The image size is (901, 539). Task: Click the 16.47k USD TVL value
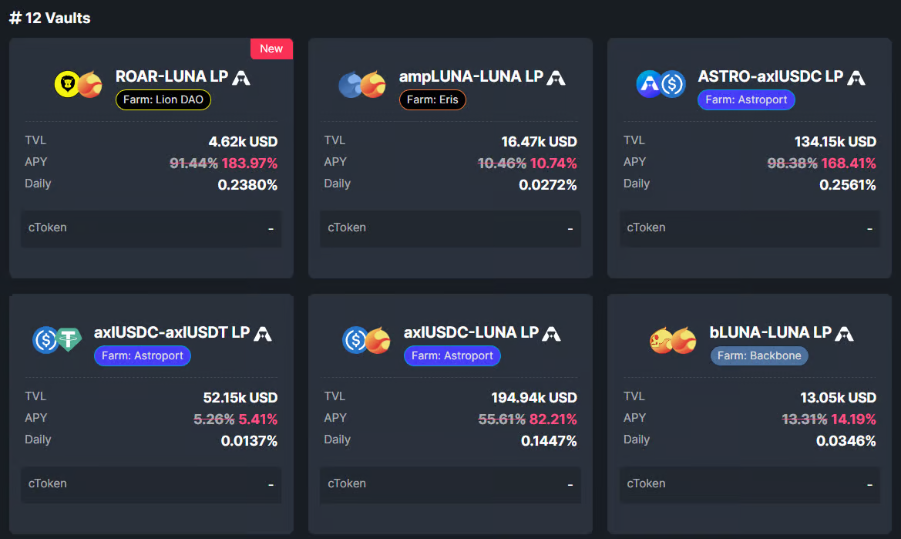click(x=539, y=141)
